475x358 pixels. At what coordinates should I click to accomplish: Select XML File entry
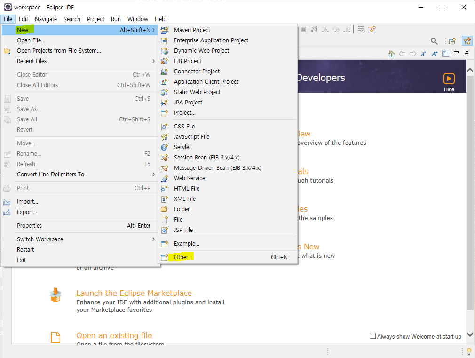click(228, 199)
